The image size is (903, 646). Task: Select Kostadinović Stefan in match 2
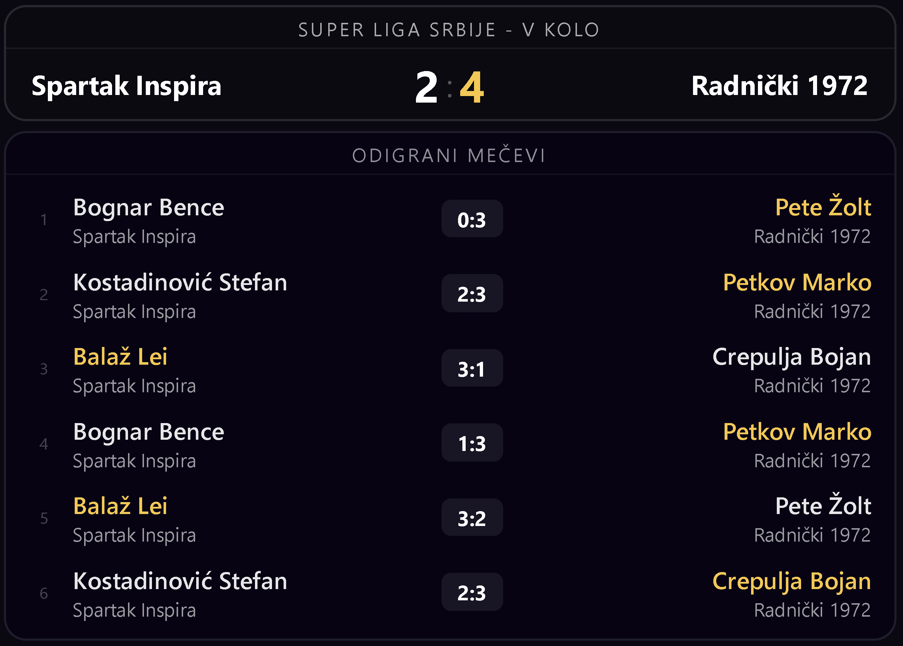tap(180, 282)
